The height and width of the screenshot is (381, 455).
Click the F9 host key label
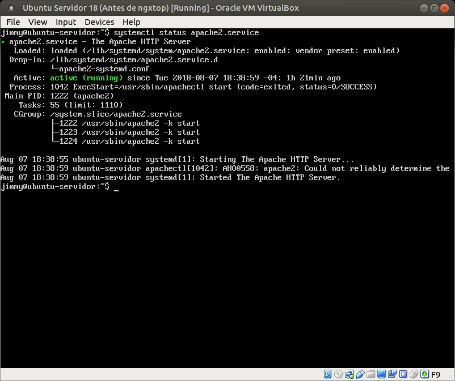click(x=436, y=374)
